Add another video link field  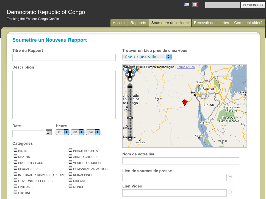(x=230, y=192)
